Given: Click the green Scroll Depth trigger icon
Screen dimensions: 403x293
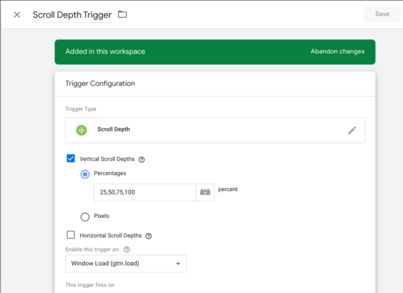Looking at the screenshot, I should pyautogui.click(x=81, y=130).
